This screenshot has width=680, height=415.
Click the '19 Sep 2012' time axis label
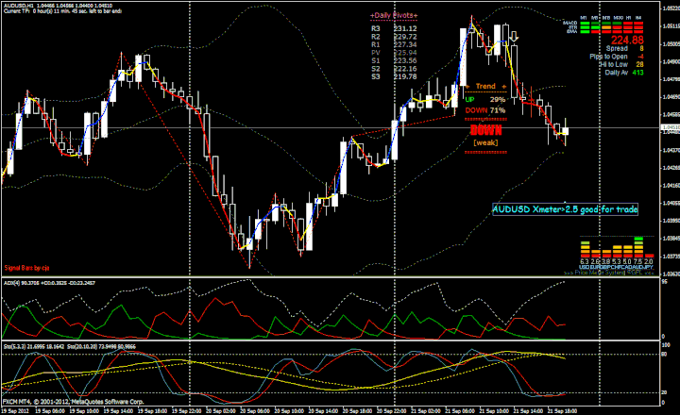(x=15, y=410)
